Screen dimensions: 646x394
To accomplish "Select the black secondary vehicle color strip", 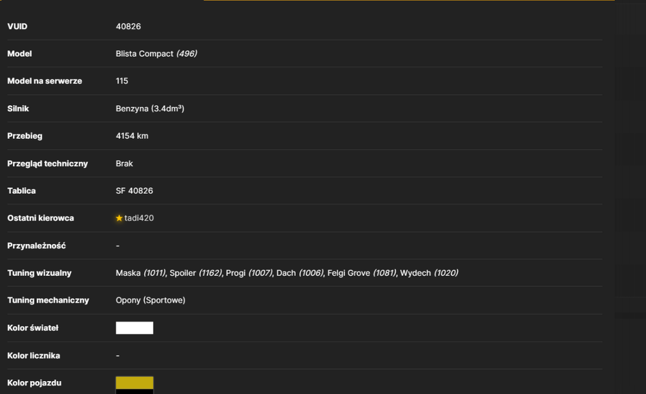I will click(x=134, y=391).
